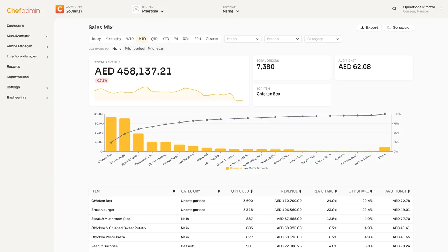Click the Export button
448x252 pixels.
[x=369, y=27]
